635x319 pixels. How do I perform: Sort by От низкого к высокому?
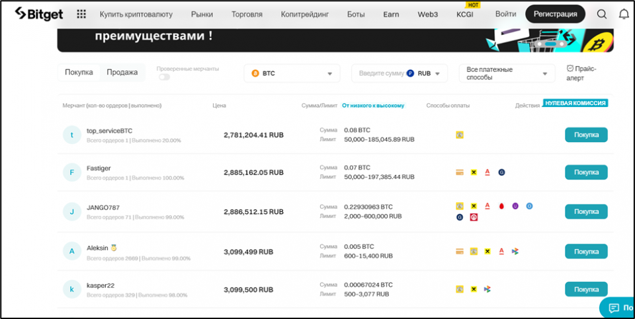pyautogui.click(x=373, y=106)
